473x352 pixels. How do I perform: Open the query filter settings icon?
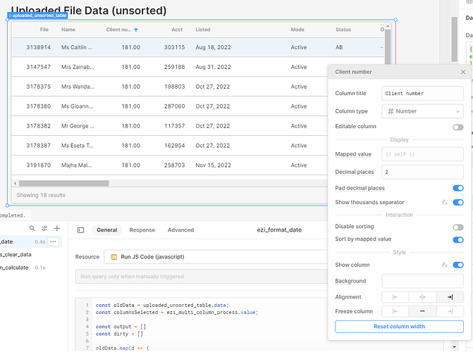(x=44, y=228)
